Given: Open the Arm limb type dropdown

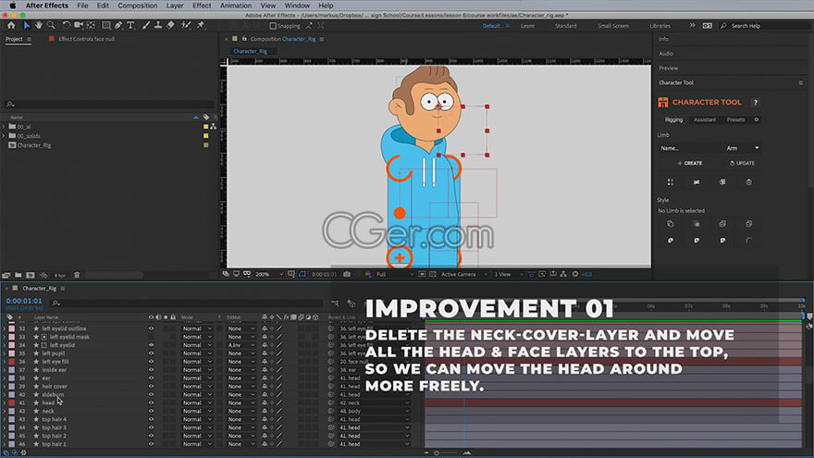Looking at the screenshot, I should coord(743,148).
